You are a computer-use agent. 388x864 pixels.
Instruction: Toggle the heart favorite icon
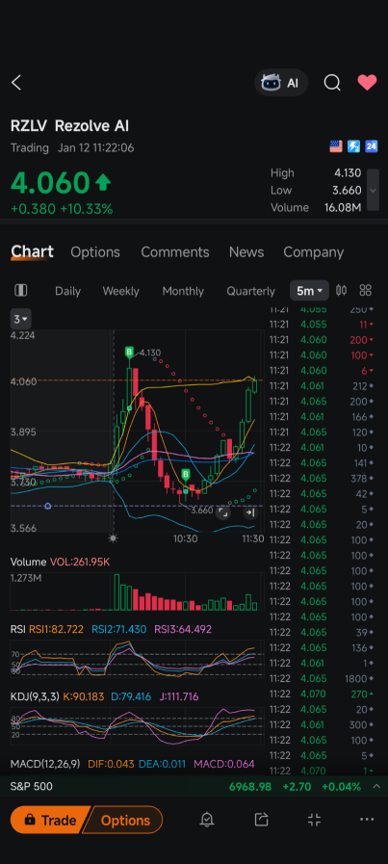(x=367, y=83)
